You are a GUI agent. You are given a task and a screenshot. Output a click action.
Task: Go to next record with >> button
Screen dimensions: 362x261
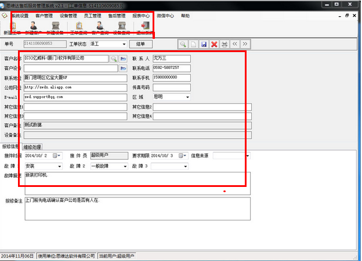245,44
